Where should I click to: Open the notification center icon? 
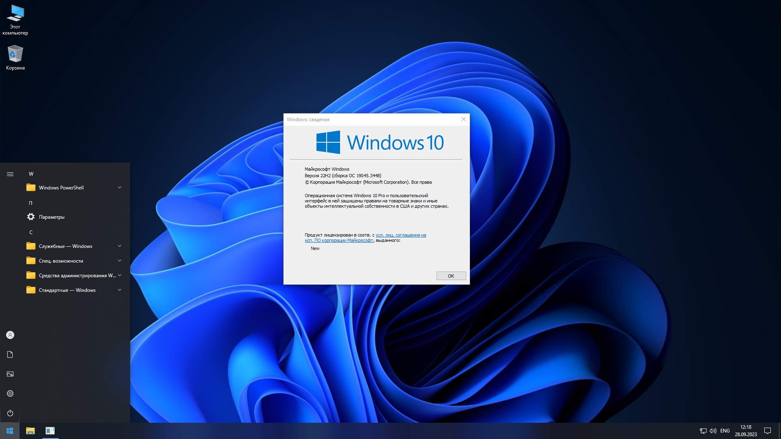768,431
